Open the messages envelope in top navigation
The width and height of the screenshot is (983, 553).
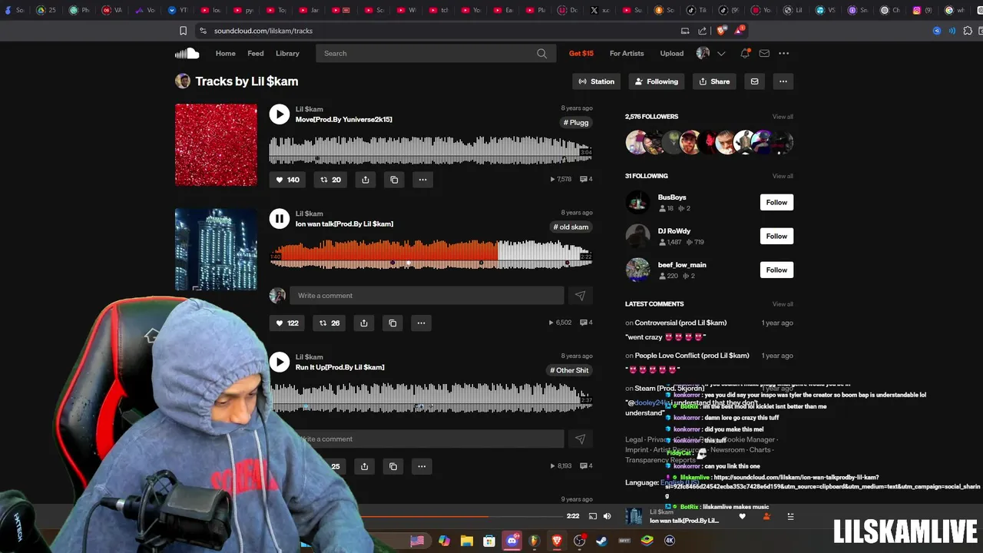(764, 53)
